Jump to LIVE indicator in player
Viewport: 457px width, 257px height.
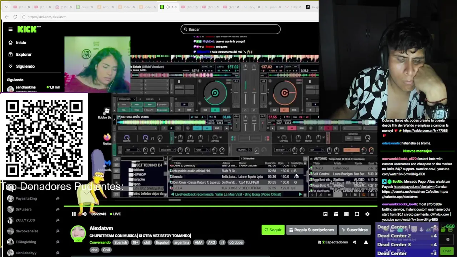[115, 214]
